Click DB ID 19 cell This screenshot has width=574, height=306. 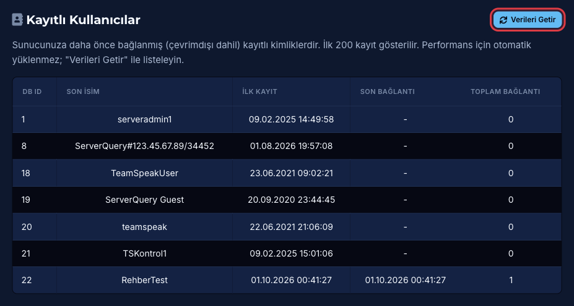pos(35,200)
